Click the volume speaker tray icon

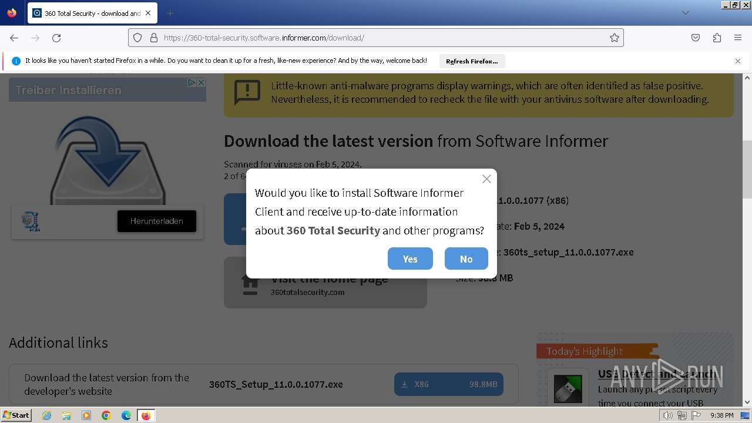[x=668, y=415]
